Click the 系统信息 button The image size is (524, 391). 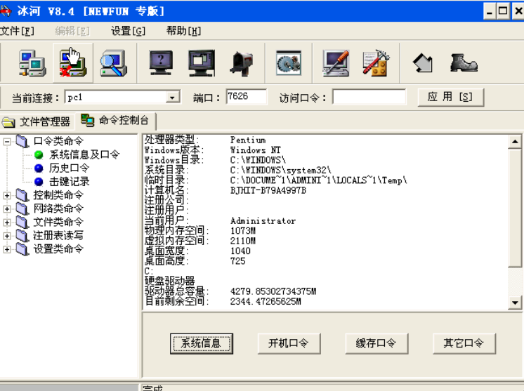[201, 343]
